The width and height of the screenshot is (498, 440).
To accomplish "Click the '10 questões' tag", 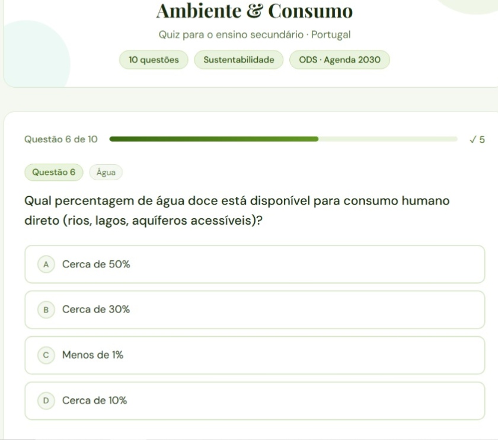I will coord(154,60).
